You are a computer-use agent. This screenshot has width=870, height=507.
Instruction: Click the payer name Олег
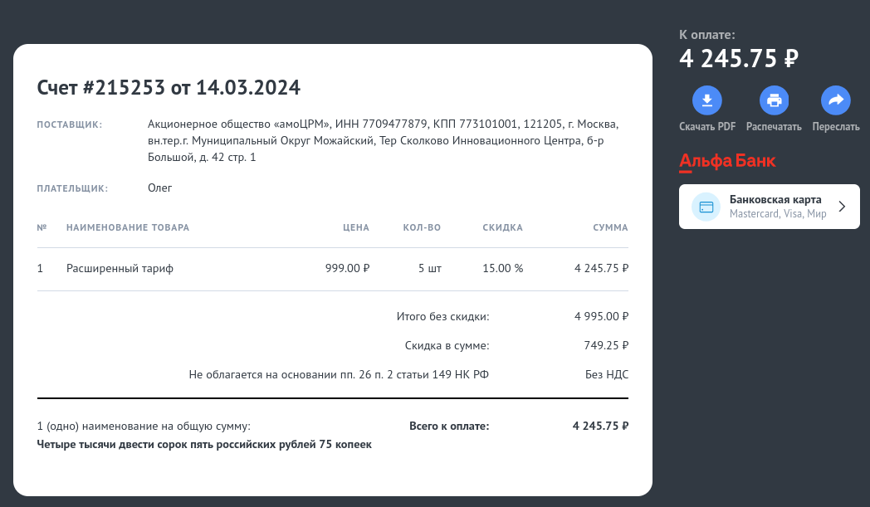(x=159, y=188)
